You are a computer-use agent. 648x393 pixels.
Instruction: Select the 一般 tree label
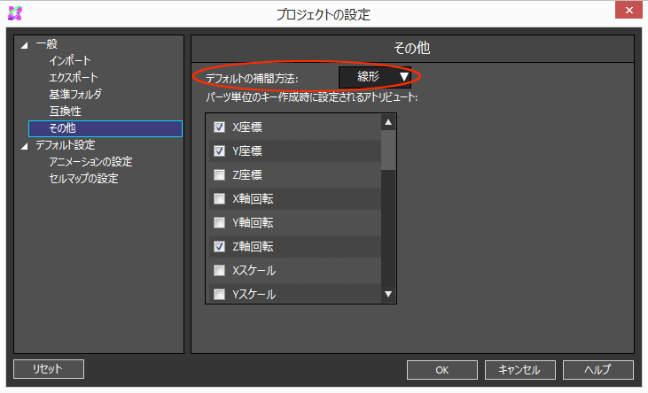pos(47,44)
